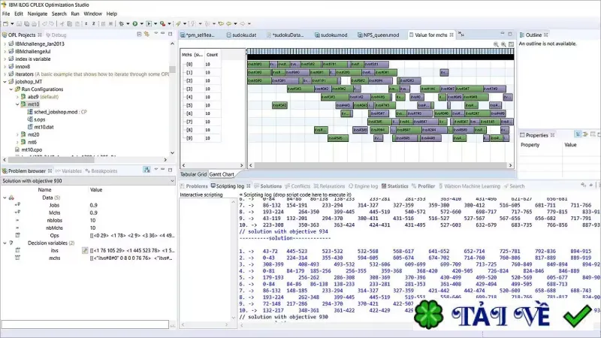
Task: Expand the abz9 default run configuration
Action: tap(17, 97)
